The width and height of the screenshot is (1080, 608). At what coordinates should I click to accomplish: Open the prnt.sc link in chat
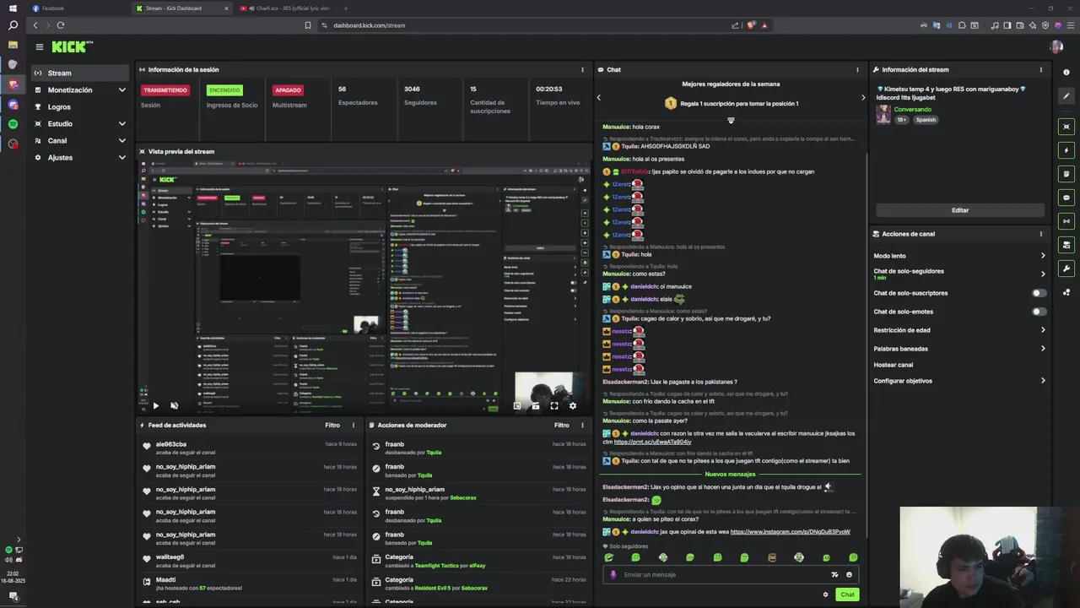pos(652,442)
